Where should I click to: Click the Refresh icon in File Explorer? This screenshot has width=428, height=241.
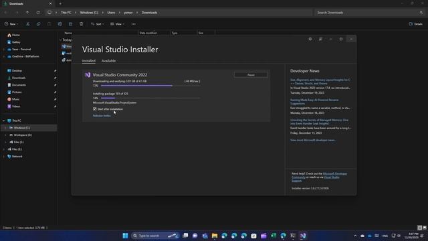coord(38,13)
